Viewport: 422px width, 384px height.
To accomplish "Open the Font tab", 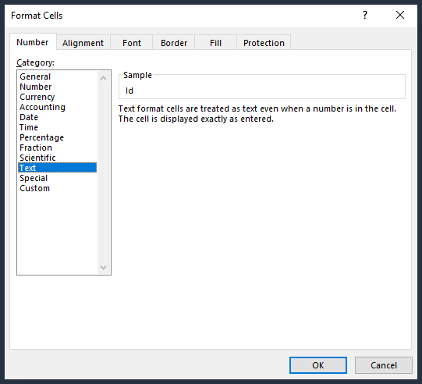I will coord(132,43).
